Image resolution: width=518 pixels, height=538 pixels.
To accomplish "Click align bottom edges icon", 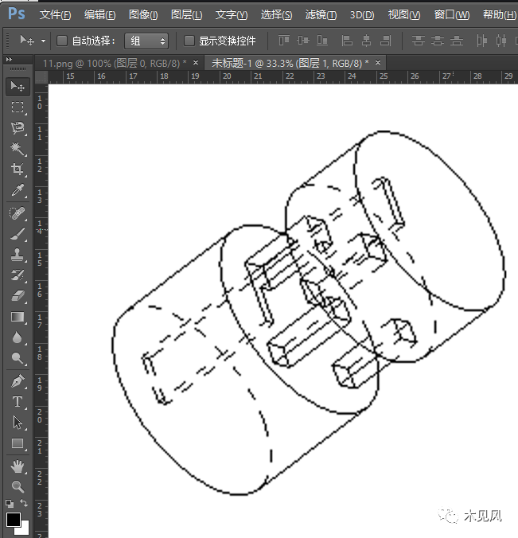I will (322, 41).
